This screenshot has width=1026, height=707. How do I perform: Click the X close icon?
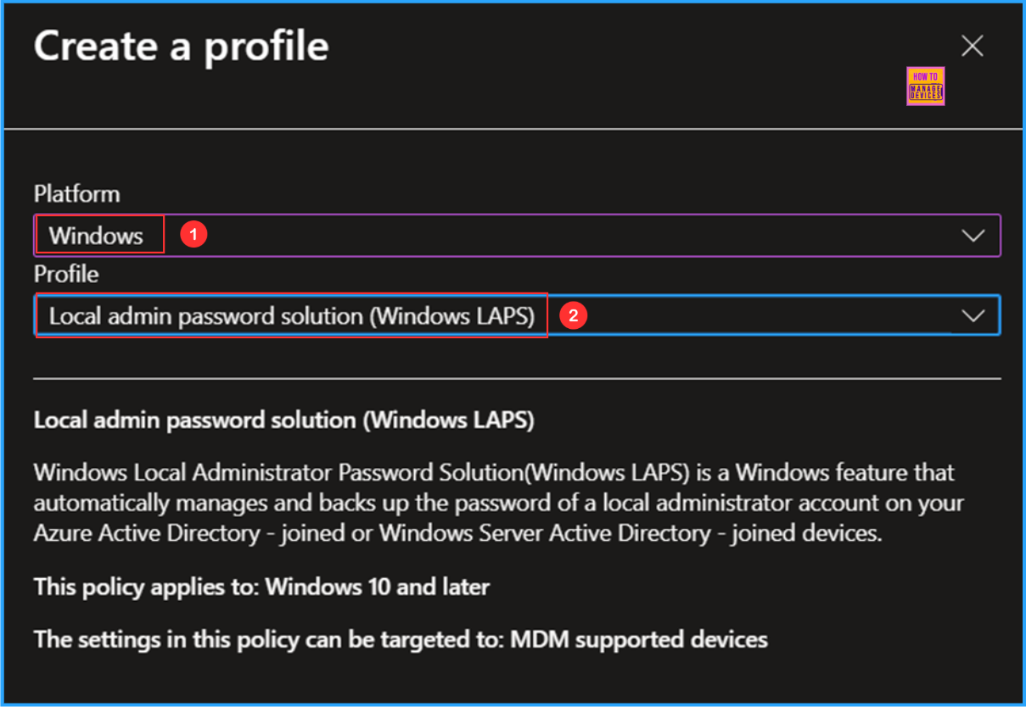[x=971, y=47]
